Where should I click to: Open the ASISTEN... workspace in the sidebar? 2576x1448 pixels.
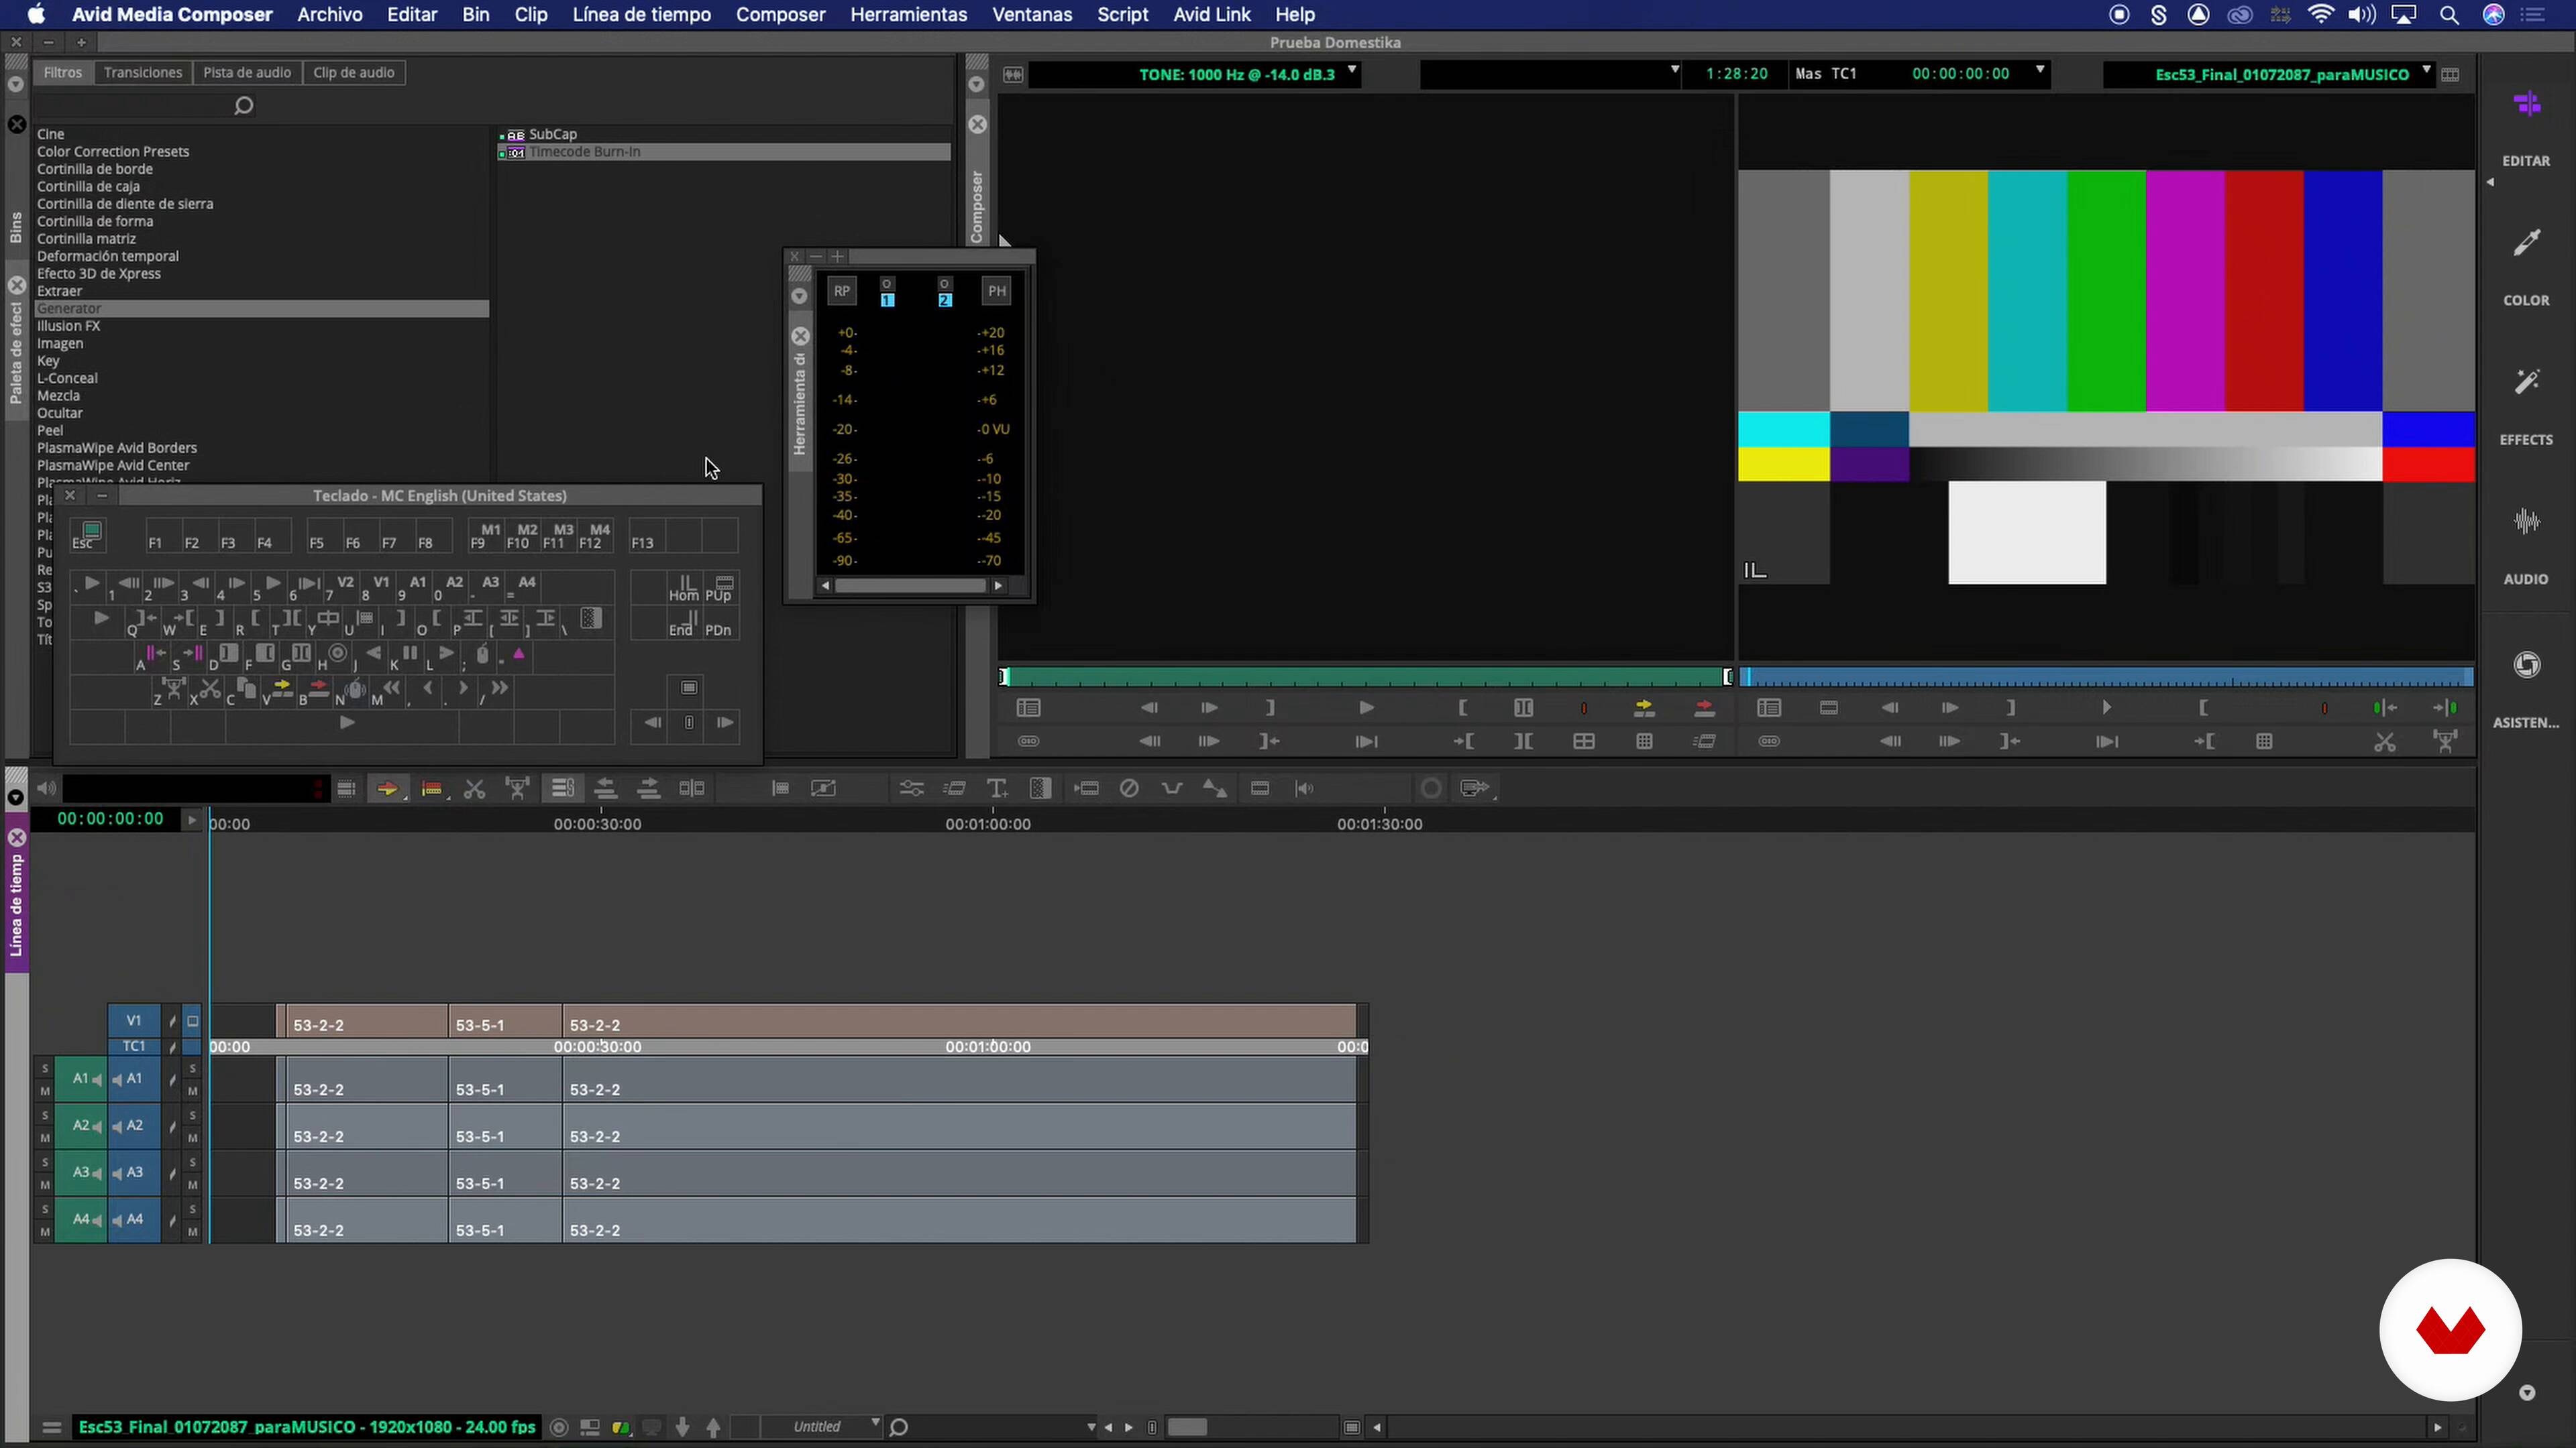tap(2526, 690)
